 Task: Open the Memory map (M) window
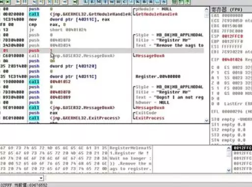tap(99, 2)
